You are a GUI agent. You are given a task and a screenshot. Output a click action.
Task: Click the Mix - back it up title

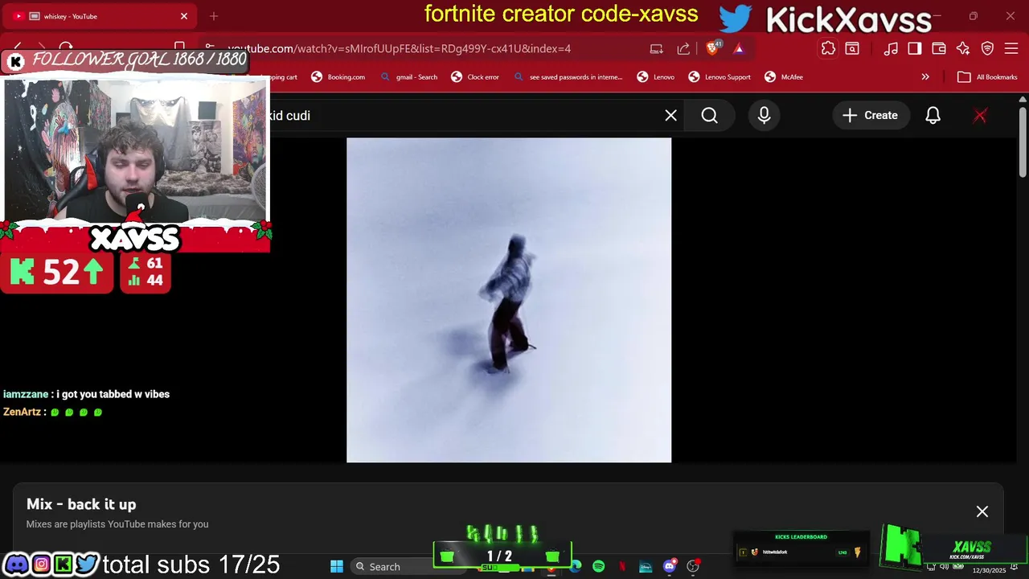point(81,504)
